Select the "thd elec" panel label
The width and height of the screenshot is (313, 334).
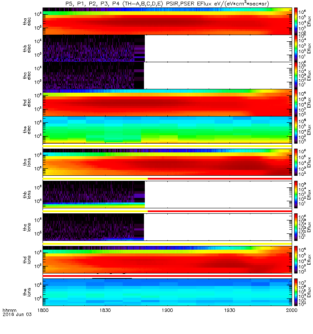[27, 103]
